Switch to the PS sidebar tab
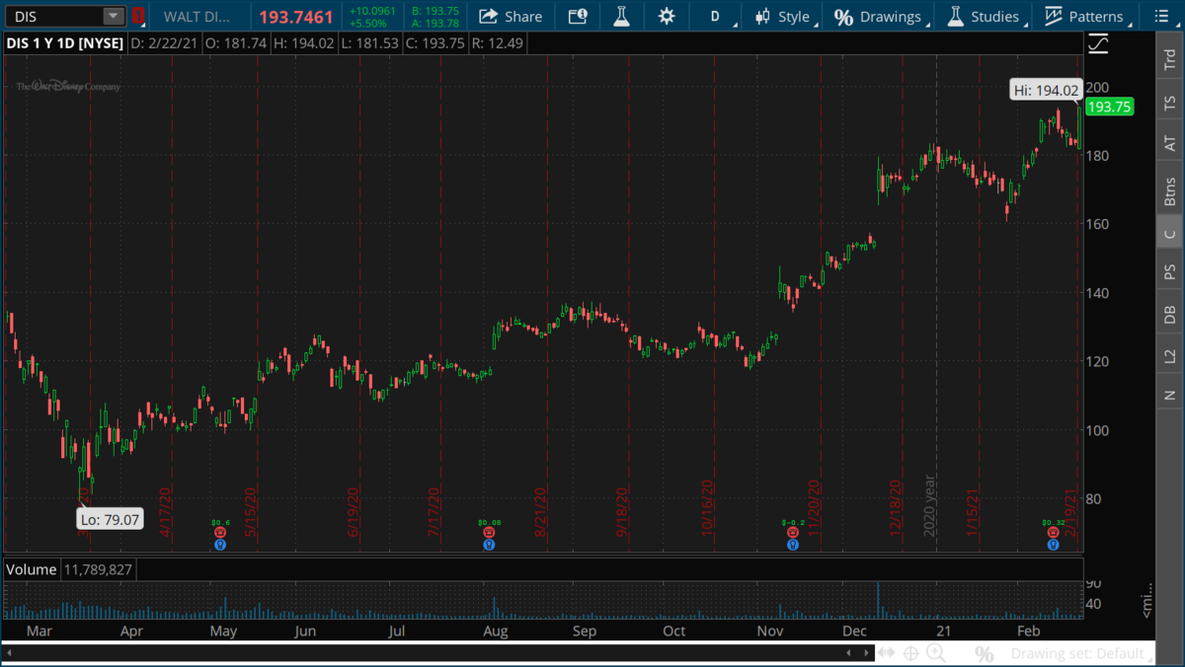Screen dimensions: 1185x667 point(1170,270)
